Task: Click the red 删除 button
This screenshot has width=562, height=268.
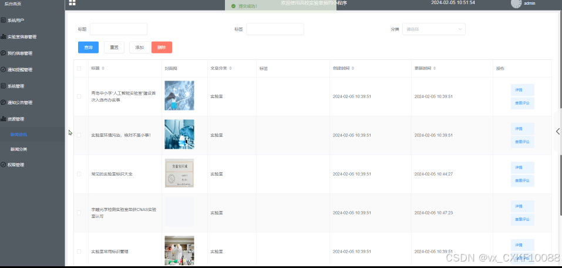Action: [x=161, y=48]
